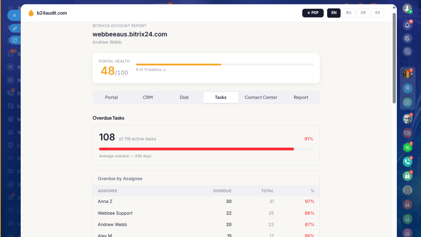Copy link using the chain icon
The width and height of the screenshot is (421, 237).
(15, 28)
